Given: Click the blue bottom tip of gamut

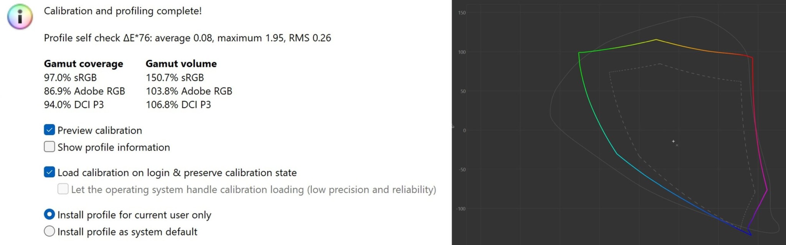Looking at the screenshot, I should coord(751,235).
